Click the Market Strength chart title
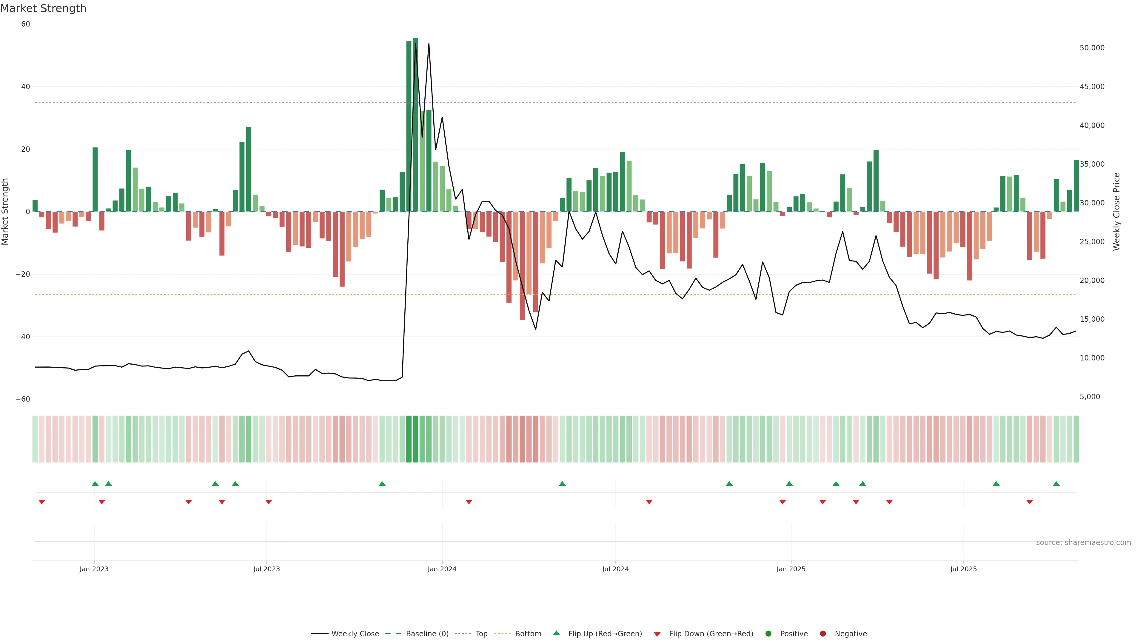The height and width of the screenshot is (644, 1146). 43,8
